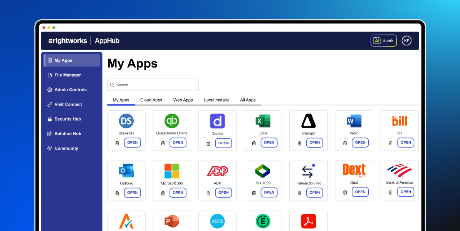Click trash icon on Bank of America card
This screenshot has width=460, height=231.
(x=391, y=192)
